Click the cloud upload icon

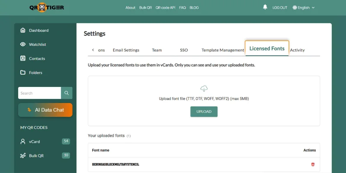pos(204,89)
